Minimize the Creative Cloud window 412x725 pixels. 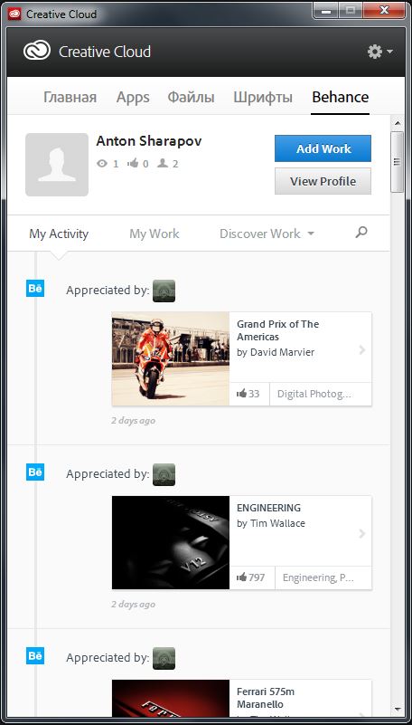pyautogui.click(x=327, y=11)
